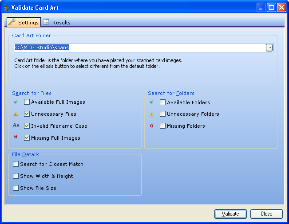Check the Missing Folders option
The image size is (289, 224).
(162, 126)
